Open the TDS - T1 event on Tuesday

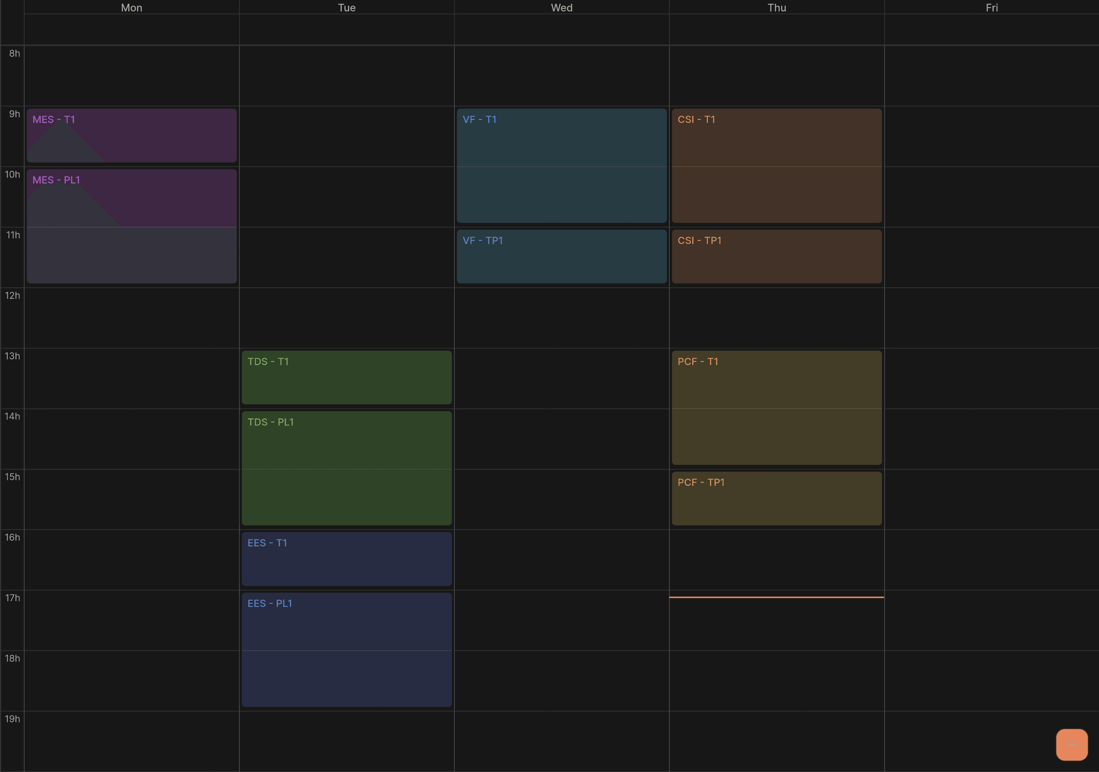click(347, 378)
